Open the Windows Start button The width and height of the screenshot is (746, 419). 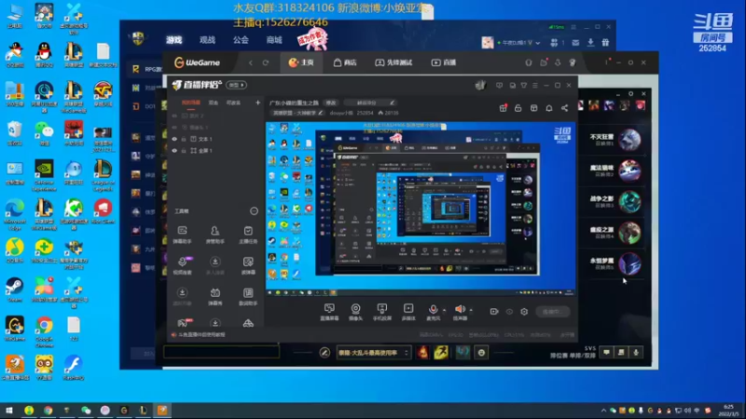pos(9,411)
